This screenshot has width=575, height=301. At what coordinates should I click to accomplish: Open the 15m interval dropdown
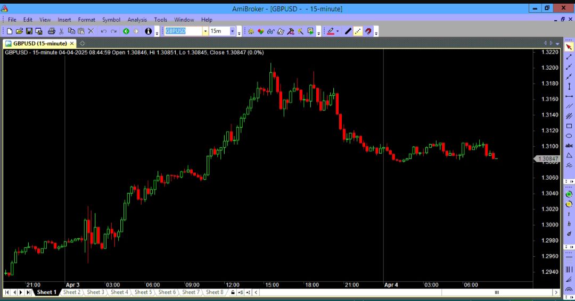point(232,31)
